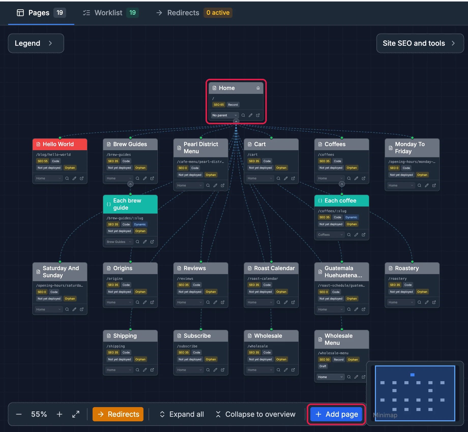Click the fit-to-screen expand icon
The image size is (468, 432).
pos(76,414)
